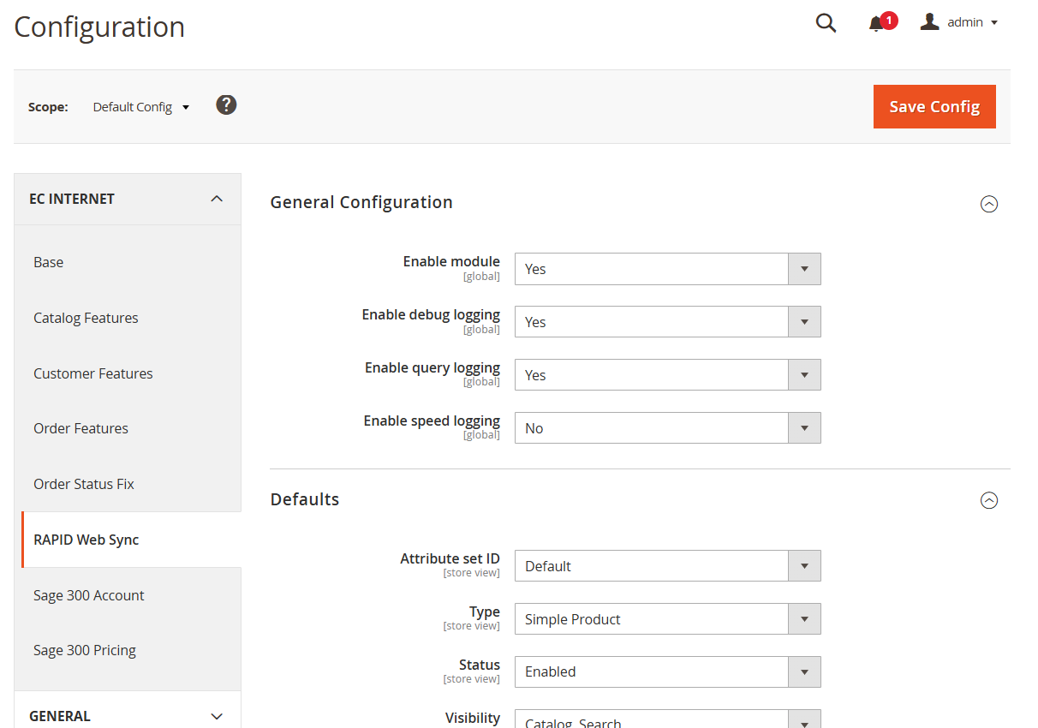
Task: Click the Enable debug logging label
Action: tap(431, 315)
